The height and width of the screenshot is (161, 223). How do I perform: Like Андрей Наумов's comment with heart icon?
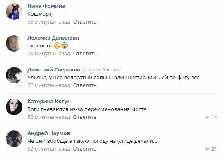tap(207, 149)
